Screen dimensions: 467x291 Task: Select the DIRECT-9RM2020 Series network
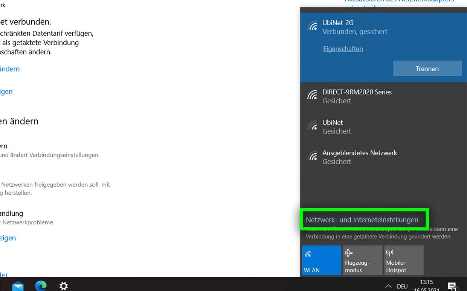383,96
